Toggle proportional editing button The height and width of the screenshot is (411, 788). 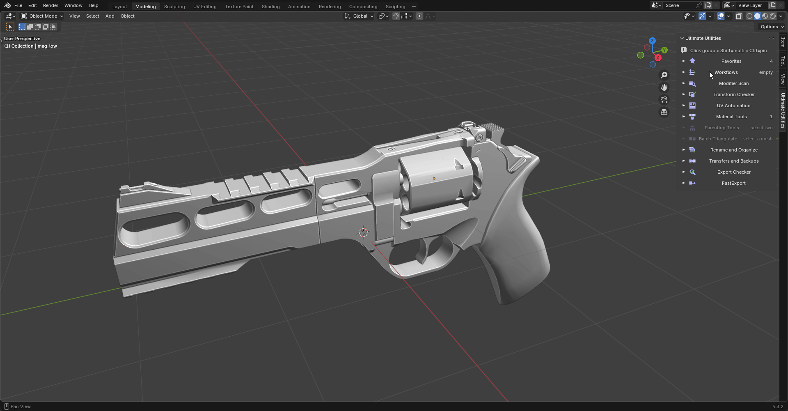coord(419,16)
